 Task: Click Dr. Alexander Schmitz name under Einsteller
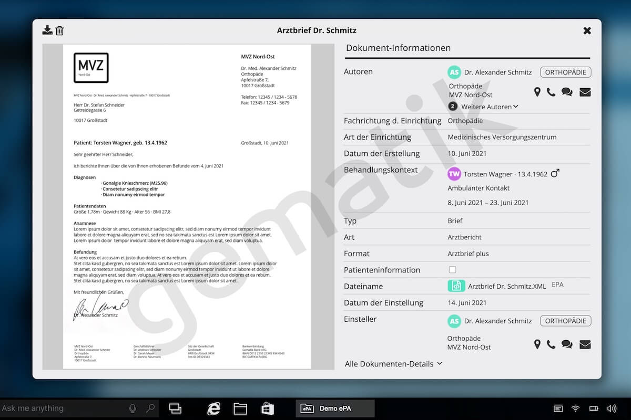coord(498,321)
